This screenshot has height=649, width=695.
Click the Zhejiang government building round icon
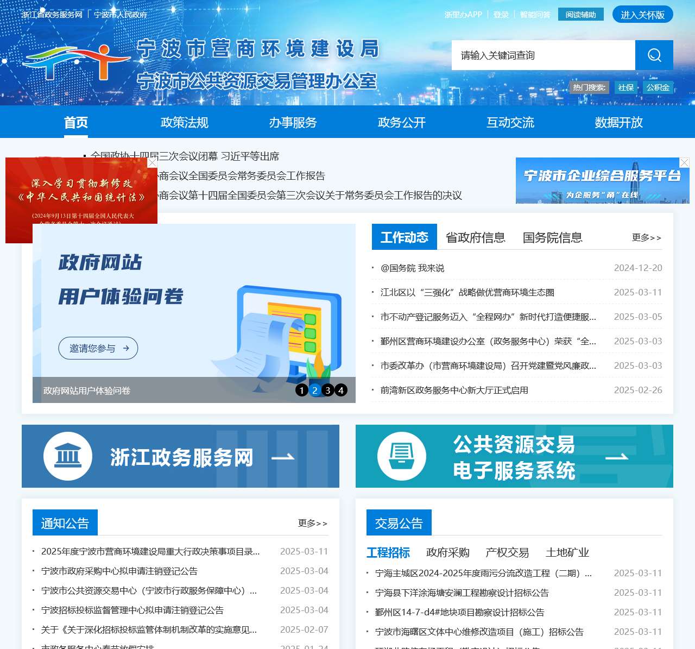68,456
